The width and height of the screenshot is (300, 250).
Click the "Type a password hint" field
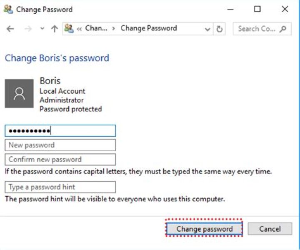click(60, 187)
